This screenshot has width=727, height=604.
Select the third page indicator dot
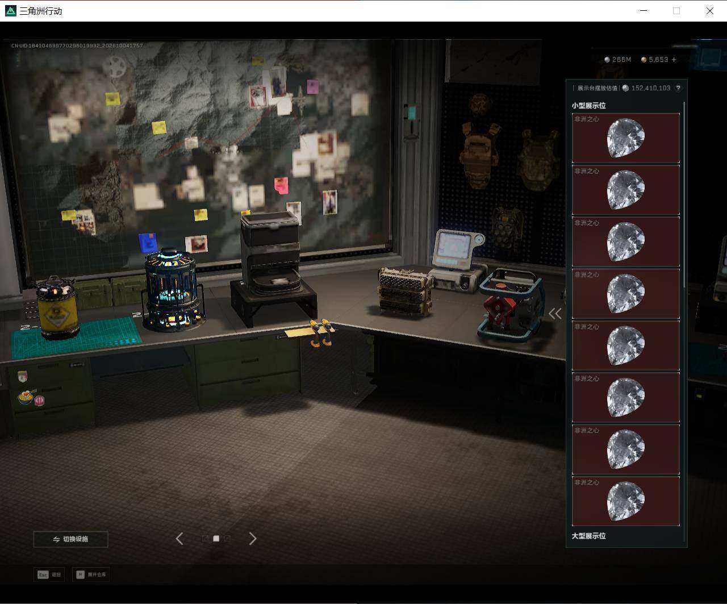pyautogui.click(x=227, y=539)
